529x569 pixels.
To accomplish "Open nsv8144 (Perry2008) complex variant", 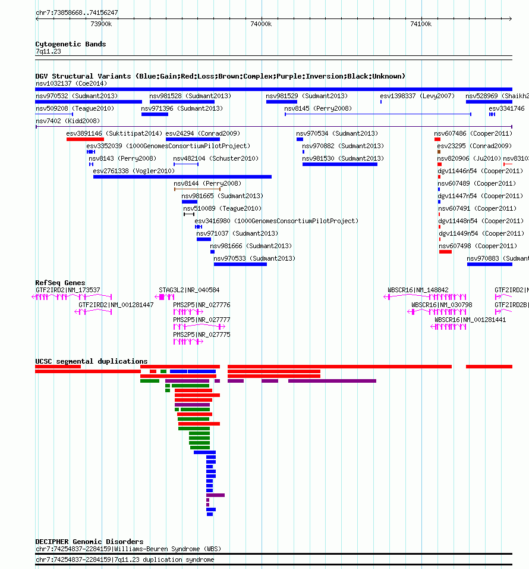I will (197, 189).
